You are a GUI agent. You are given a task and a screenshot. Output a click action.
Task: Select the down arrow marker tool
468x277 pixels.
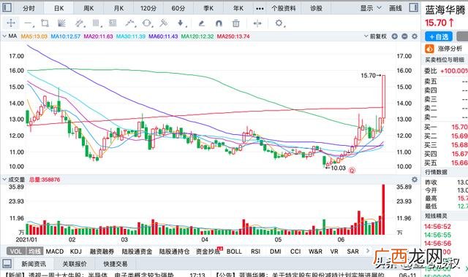click(181, 23)
